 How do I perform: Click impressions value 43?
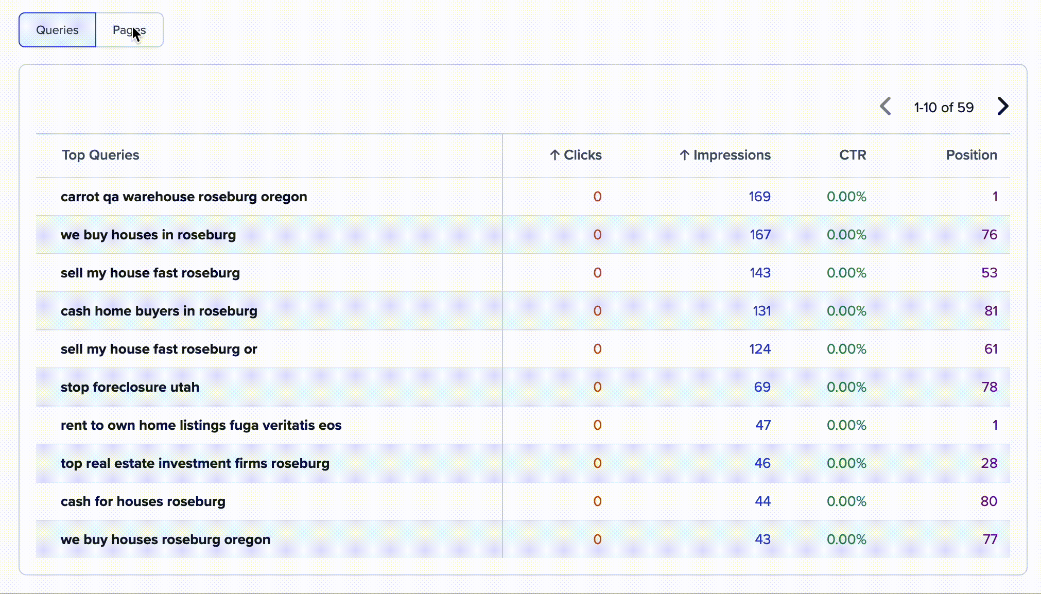pyautogui.click(x=763, y=539)
